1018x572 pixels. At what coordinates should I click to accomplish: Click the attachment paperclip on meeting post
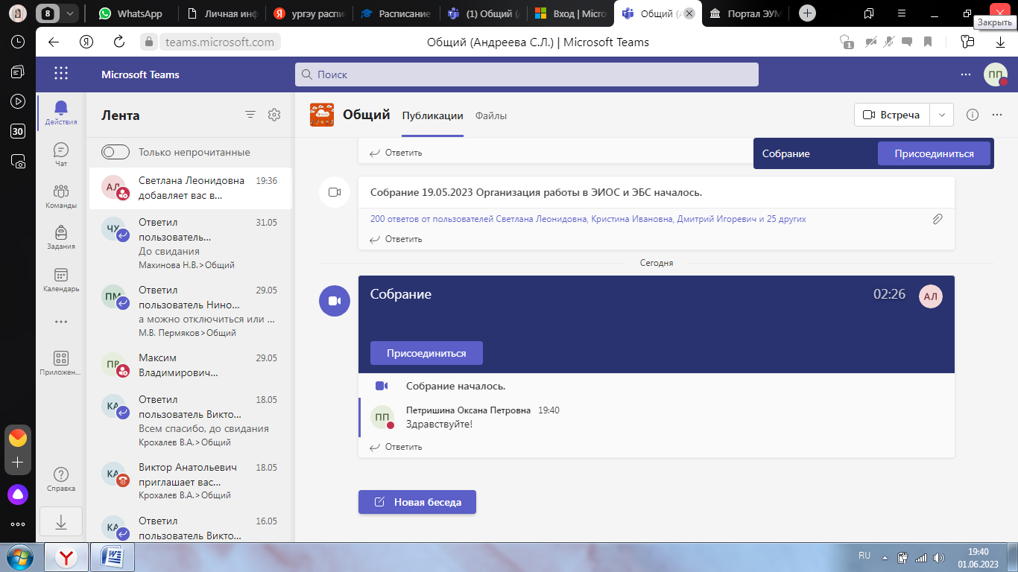click(938, 219)
